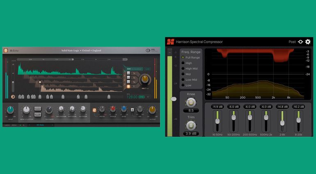
Task: Click the Clear button near ms input field
Action: [x=147, y=69]
